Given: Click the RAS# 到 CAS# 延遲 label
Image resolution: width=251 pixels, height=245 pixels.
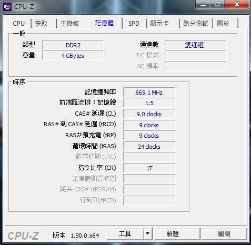Looking at the screenshot, I should pyautogui.click(x=80, y=124).
